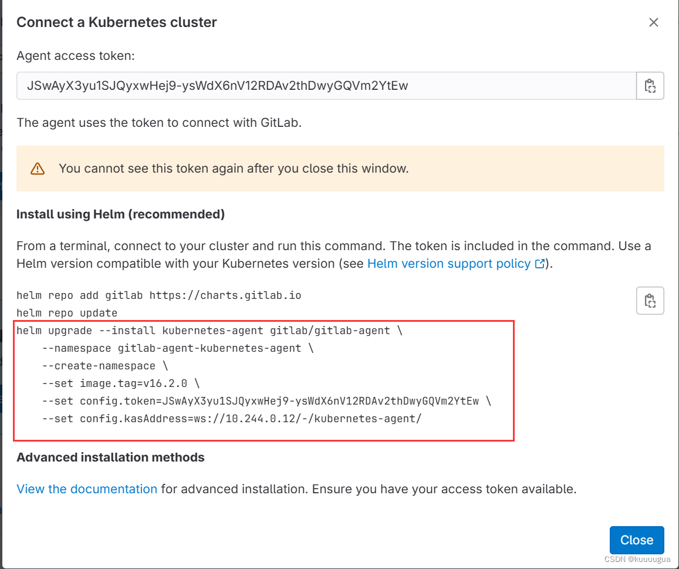Click the '--set config.token=' line

266,401
